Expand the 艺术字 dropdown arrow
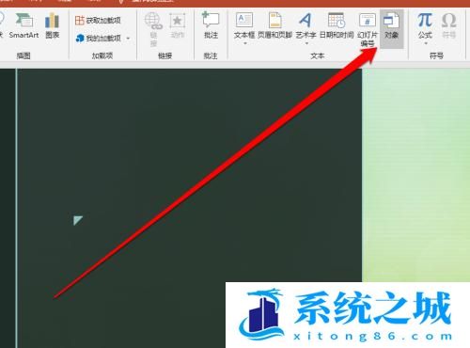 pyautogui.click(x=306, y=43)
